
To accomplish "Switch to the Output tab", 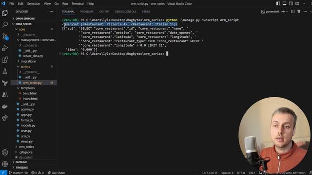I will point(104,12).
